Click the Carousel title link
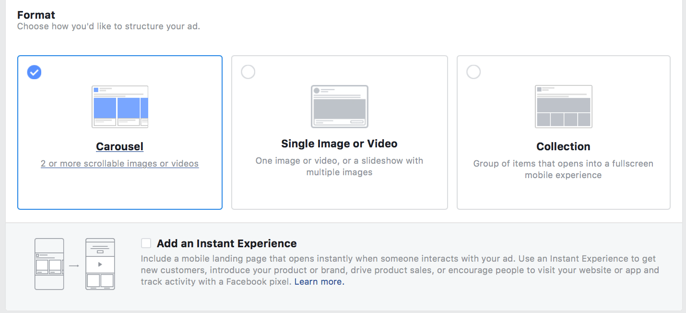Screen dimensions: 686x313 tap(120, 146)
